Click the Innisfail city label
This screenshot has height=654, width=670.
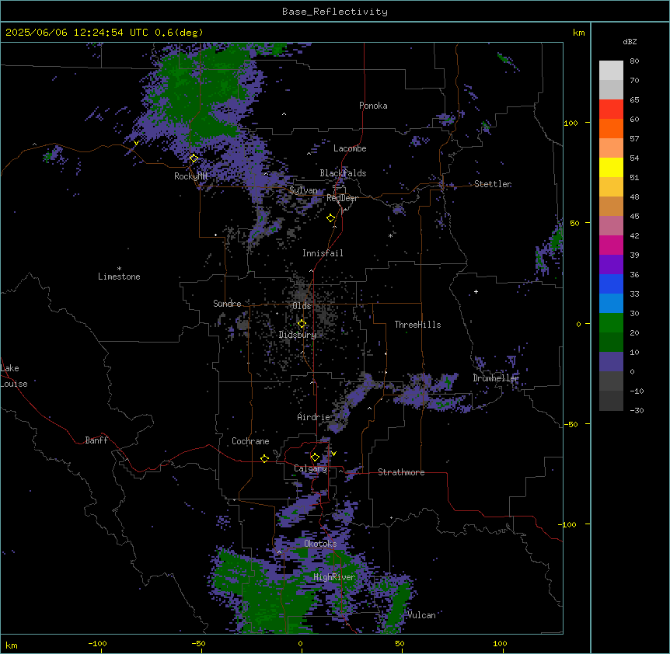pyautogui.click(x=323, y=253)
